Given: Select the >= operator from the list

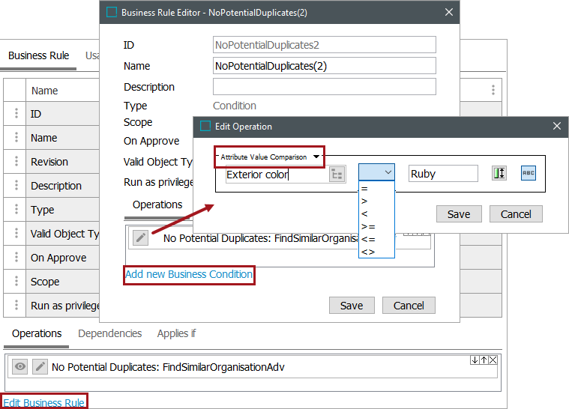Looking at the screenshot, I should point(368,226).
